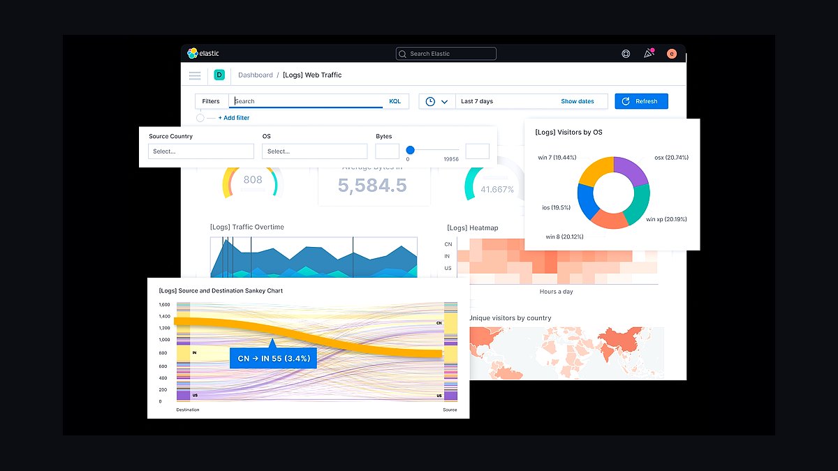Click the win 7 (19.44%) label
Screen dimensions: 838x471
(x=557, y=158)
